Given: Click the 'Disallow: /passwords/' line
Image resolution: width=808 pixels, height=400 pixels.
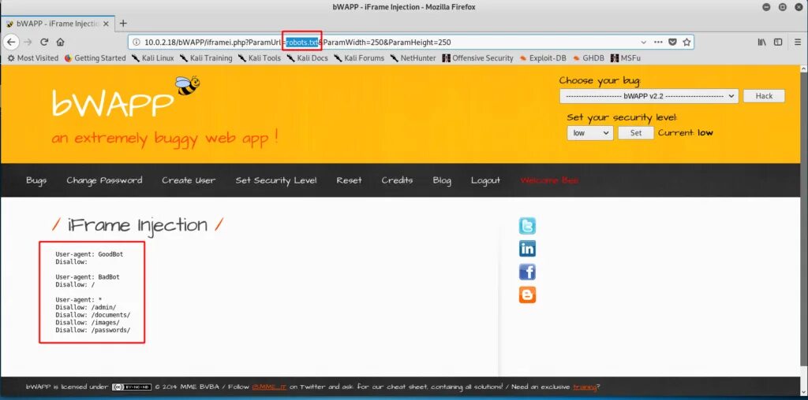Looking at the screenshot, I should coord(93,330).
